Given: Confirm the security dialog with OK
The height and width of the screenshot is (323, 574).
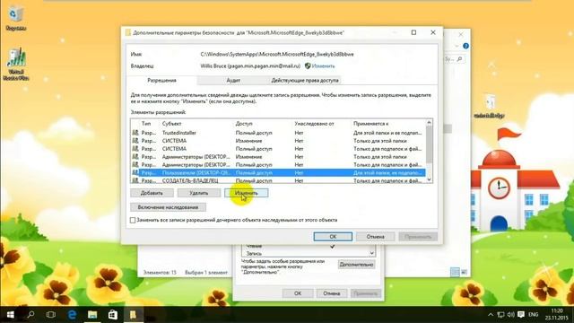Looking at the screenshot, I should pos(333,237).
